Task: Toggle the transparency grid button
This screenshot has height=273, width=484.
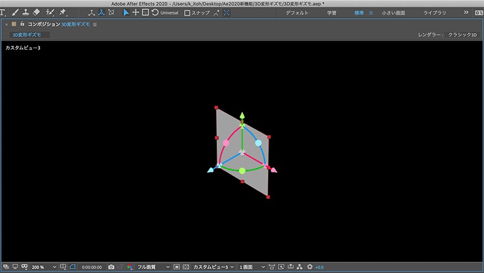Action: click(x=186, y=267)
